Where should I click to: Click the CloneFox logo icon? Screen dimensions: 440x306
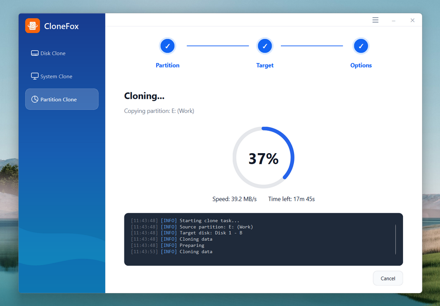[x=33, y=26]
